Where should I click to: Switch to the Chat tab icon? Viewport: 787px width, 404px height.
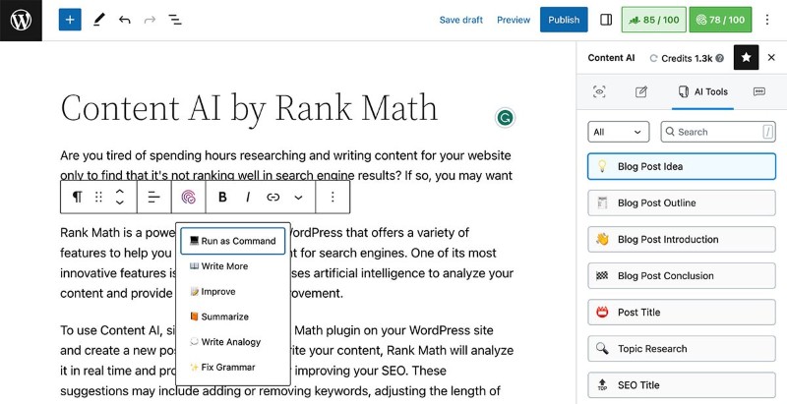point(759,91)
